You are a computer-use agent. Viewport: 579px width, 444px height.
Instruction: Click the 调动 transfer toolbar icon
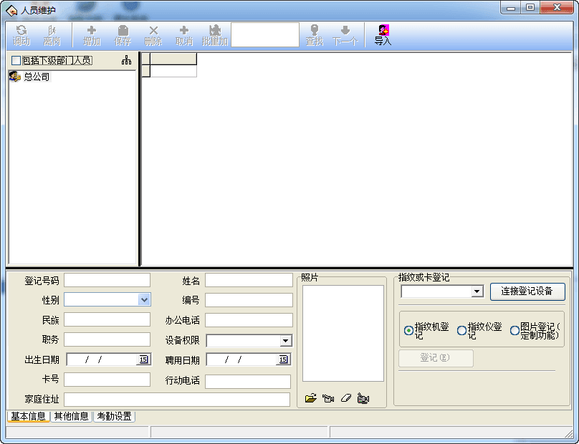[x=21, y=35]
